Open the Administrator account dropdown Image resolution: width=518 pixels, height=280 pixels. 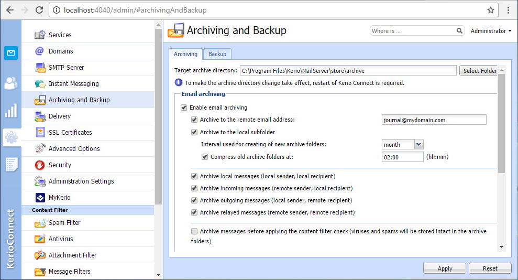point(491,31)
